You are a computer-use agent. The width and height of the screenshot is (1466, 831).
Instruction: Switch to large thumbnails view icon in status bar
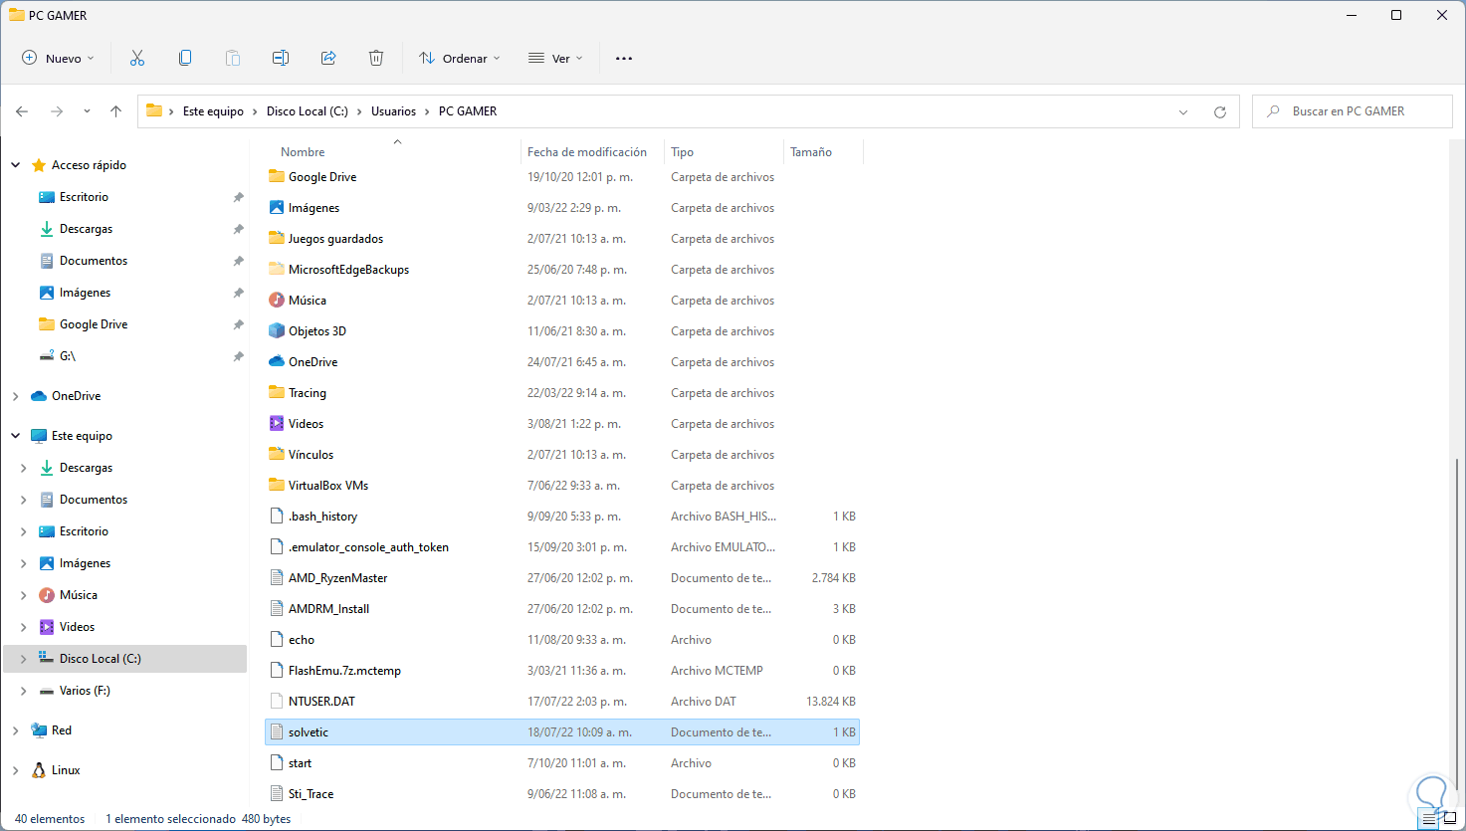tap(1448, 819)
